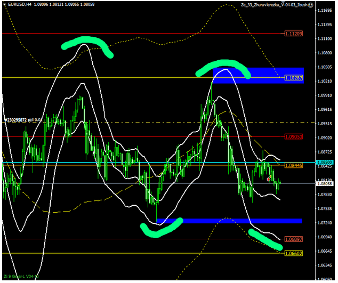Select the #230295872 sell order label

[x=21, y=120]
